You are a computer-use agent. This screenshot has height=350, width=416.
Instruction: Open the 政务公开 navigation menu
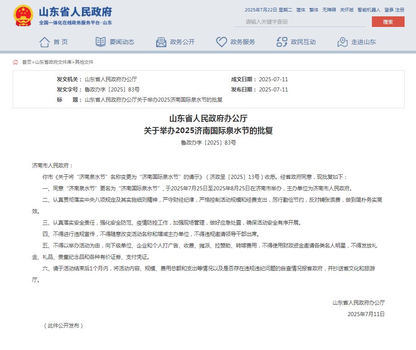coord(182,42)
